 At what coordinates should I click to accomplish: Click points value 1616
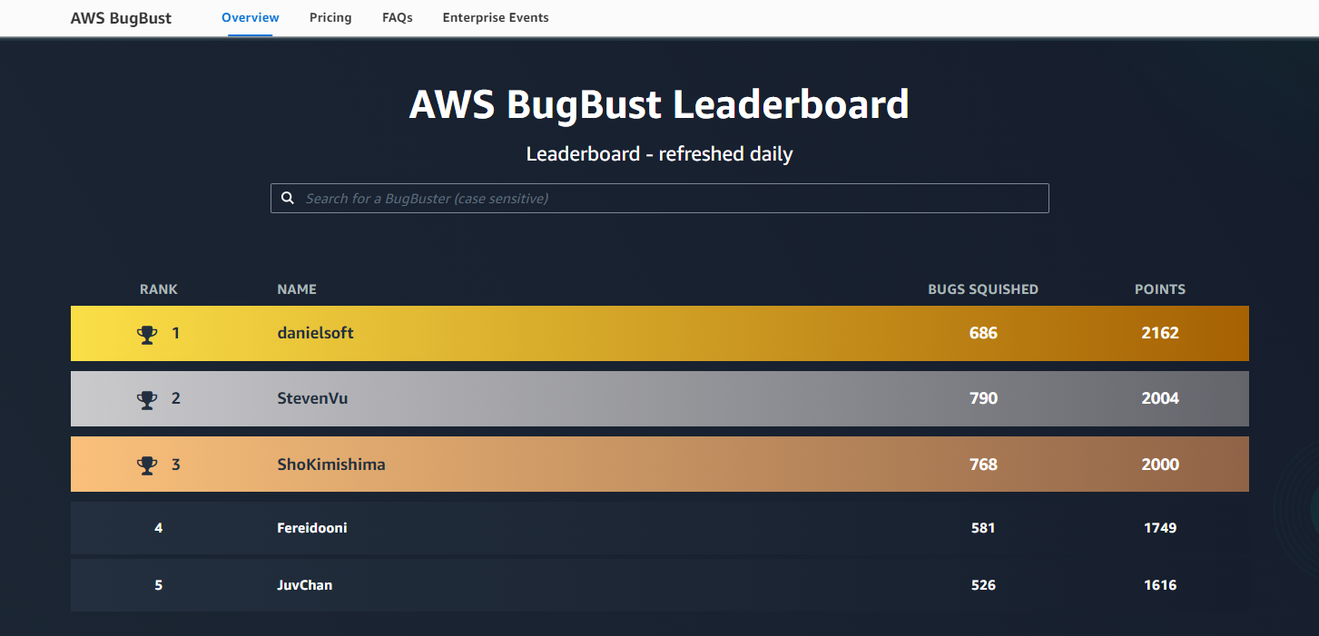pos(1160,585)
